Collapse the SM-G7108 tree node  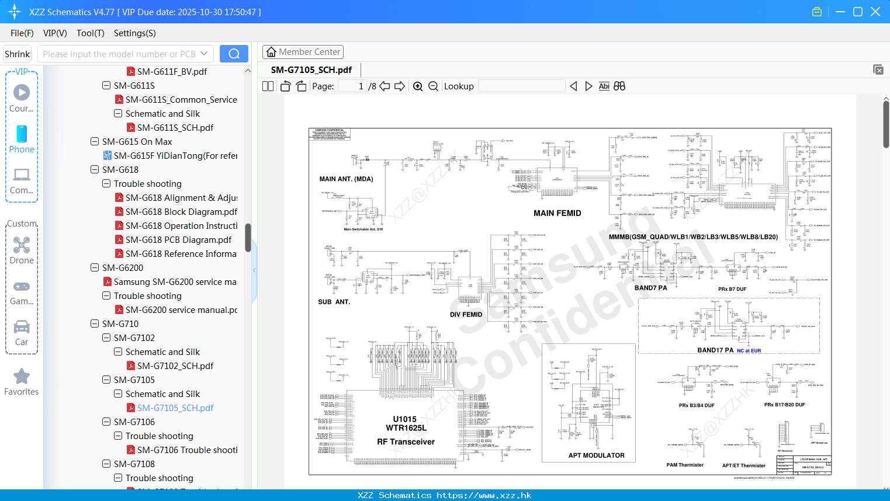[x=106, y=464]
